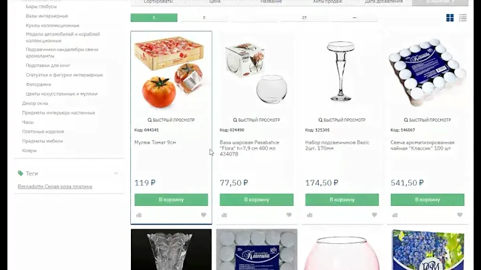
Task: Open the Фоторамки category
Action: 38,84
